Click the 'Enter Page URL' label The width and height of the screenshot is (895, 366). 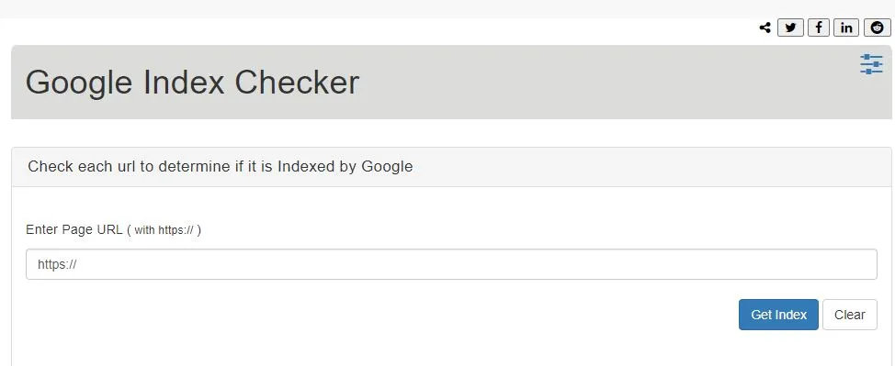point(74,229)
